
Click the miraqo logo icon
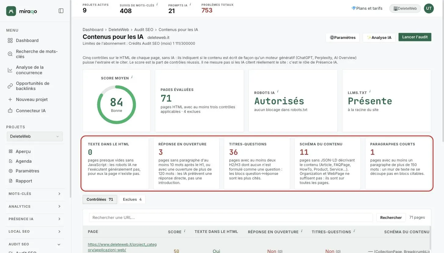click(11, 11)
